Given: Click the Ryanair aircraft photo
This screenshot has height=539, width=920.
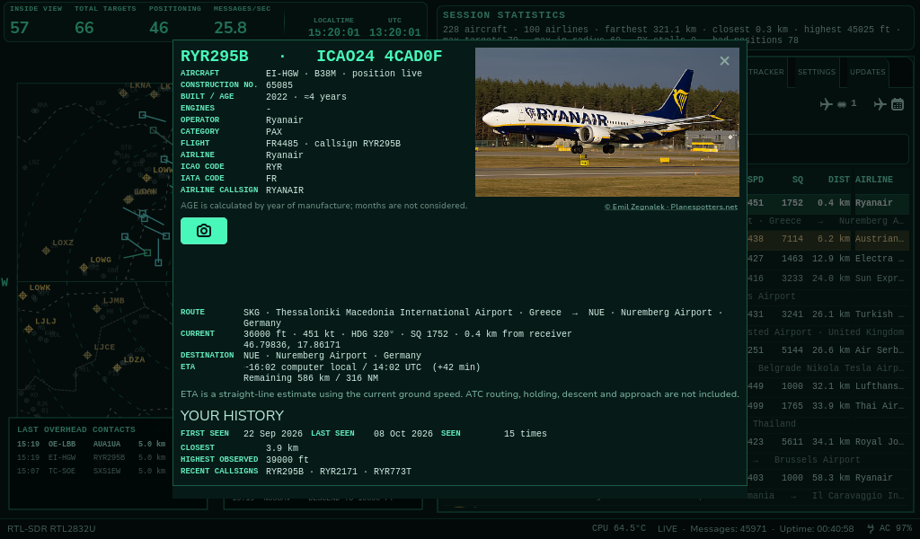Looking at the screenshot, I should pos(606,122).
